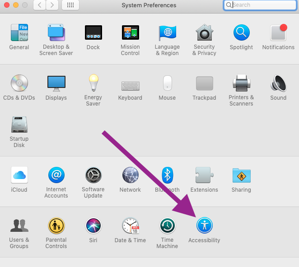Click inside the Search field
Viewport: 299px width, 267px height.
pyautogui.click(x=260, y=5)
